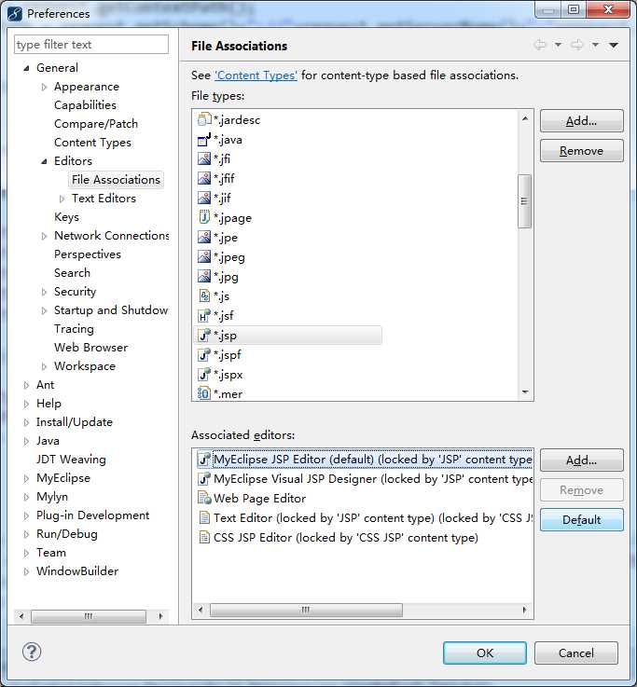Focus the type filter text field
This screenshot has height=687, width=637.
point(91,45)
